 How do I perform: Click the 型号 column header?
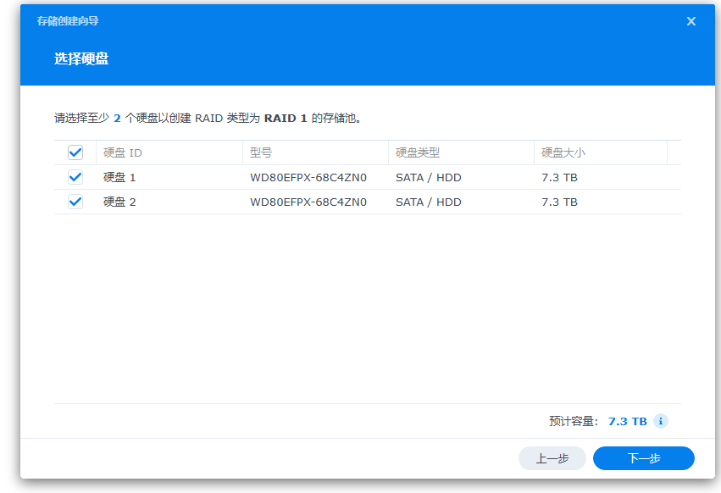261,153
